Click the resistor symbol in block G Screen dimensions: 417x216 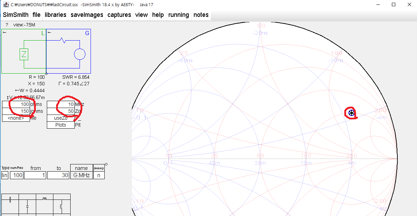[x=63, y=40]
